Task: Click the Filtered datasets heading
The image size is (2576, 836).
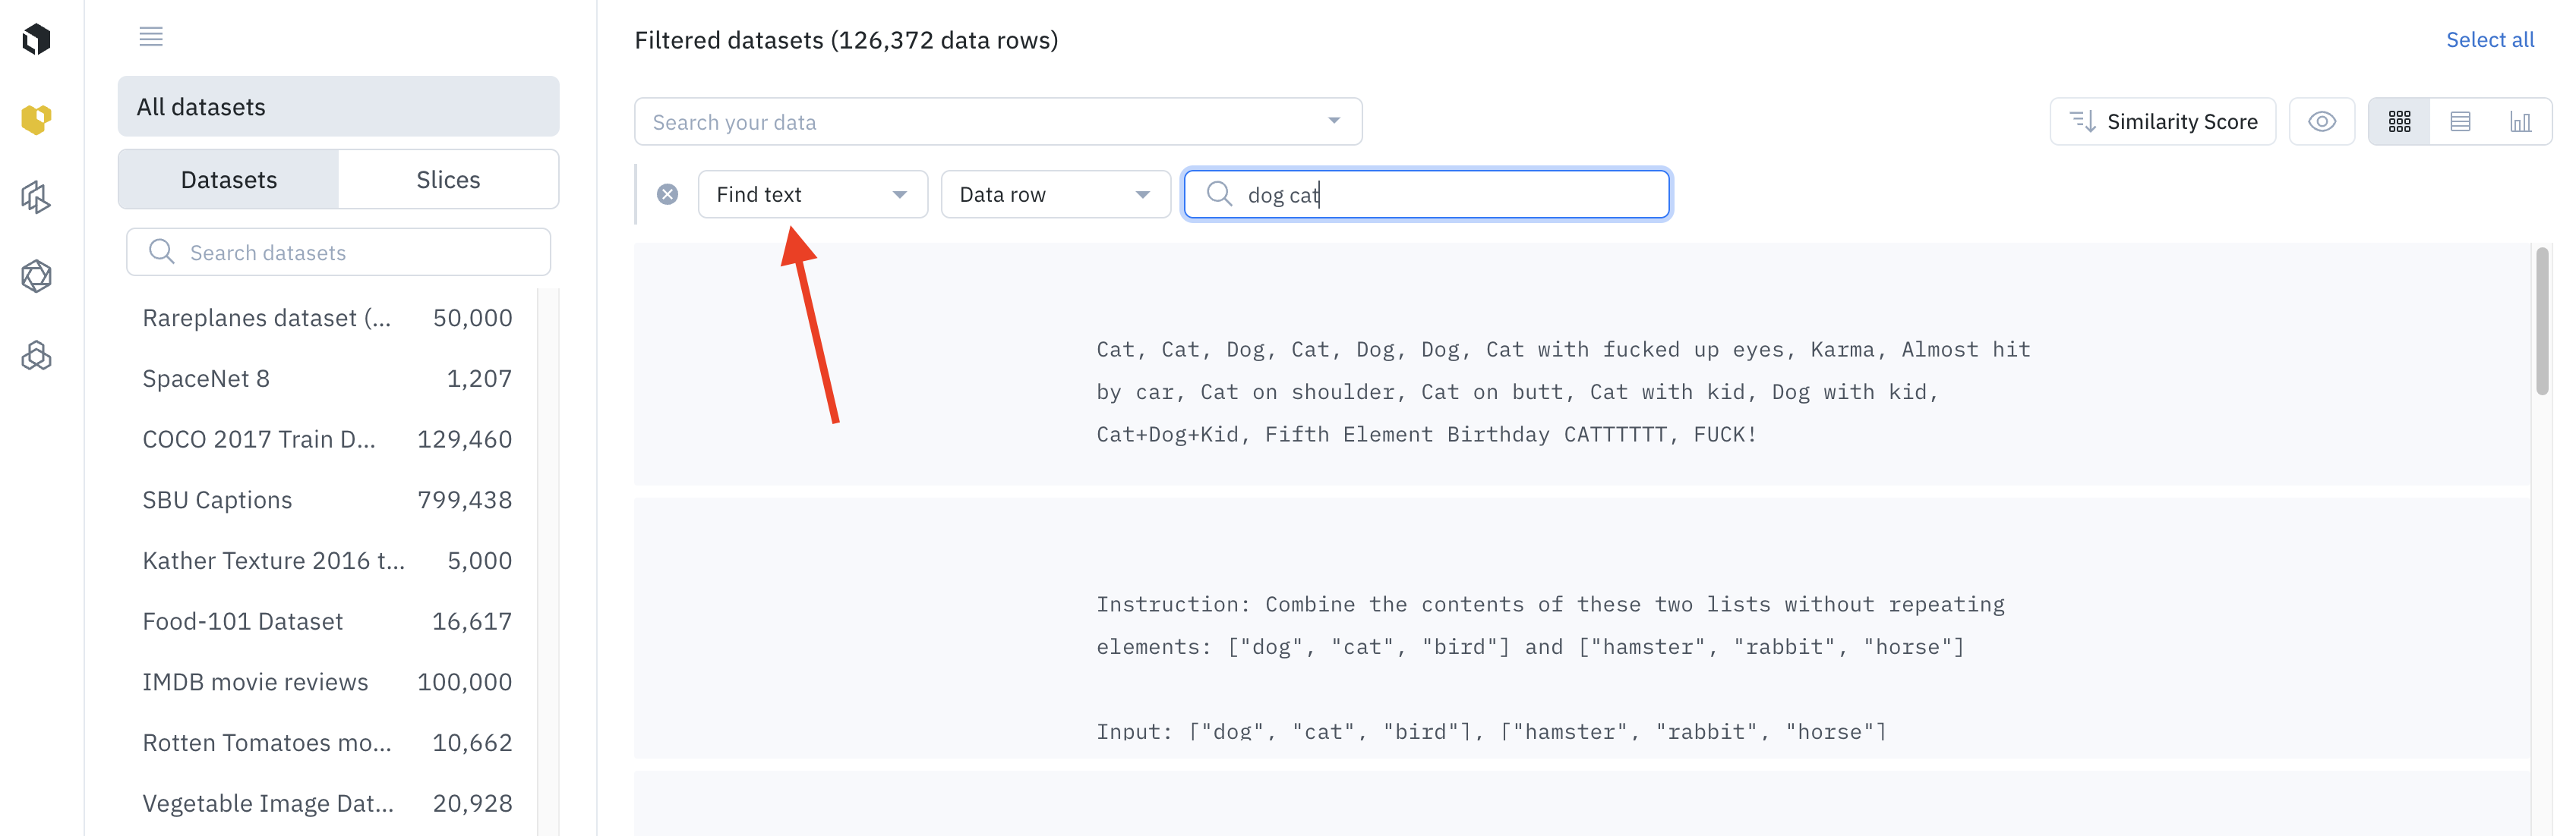Action: (x=846, y=40)
